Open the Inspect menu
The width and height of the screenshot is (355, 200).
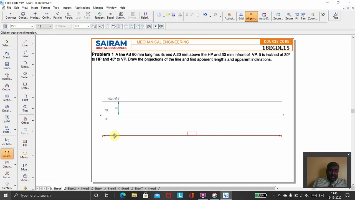coord(67,7)
